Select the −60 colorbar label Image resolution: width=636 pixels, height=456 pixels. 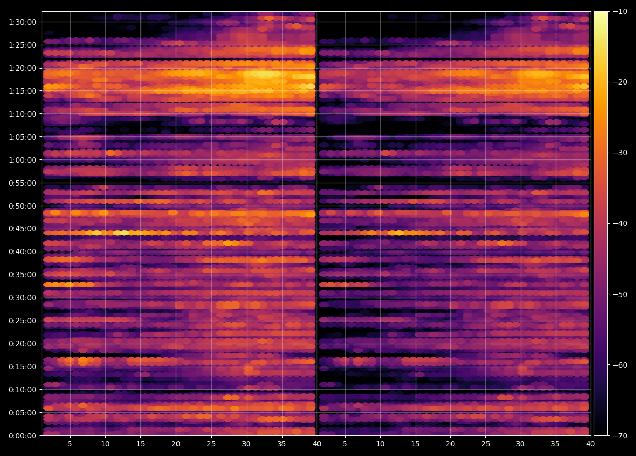point(619,365)
